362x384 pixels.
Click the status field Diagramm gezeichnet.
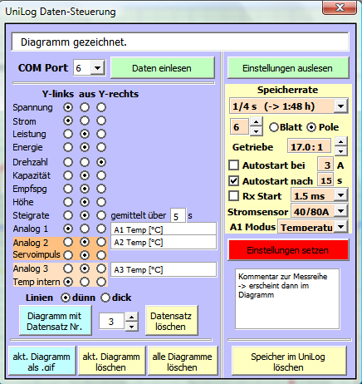click(x=180, y=42)
